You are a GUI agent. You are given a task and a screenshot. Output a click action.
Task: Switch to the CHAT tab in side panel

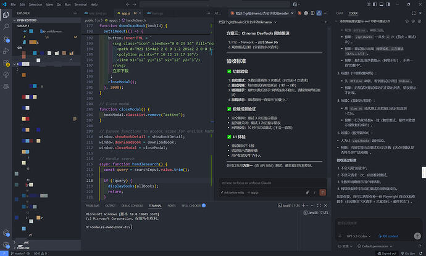[340, 13]
